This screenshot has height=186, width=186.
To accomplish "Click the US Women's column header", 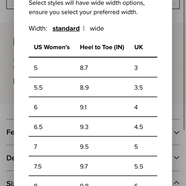I will tap(52, 47).
